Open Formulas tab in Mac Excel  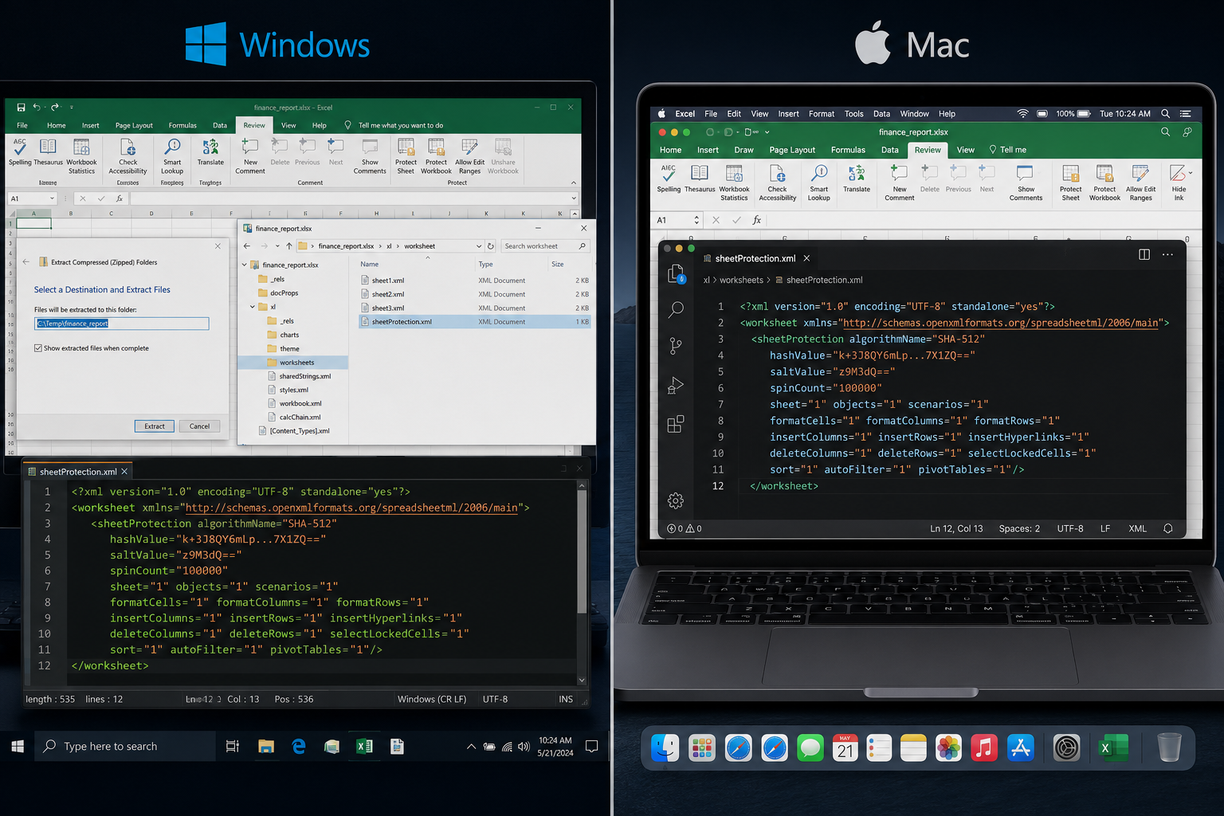[848, 150]
